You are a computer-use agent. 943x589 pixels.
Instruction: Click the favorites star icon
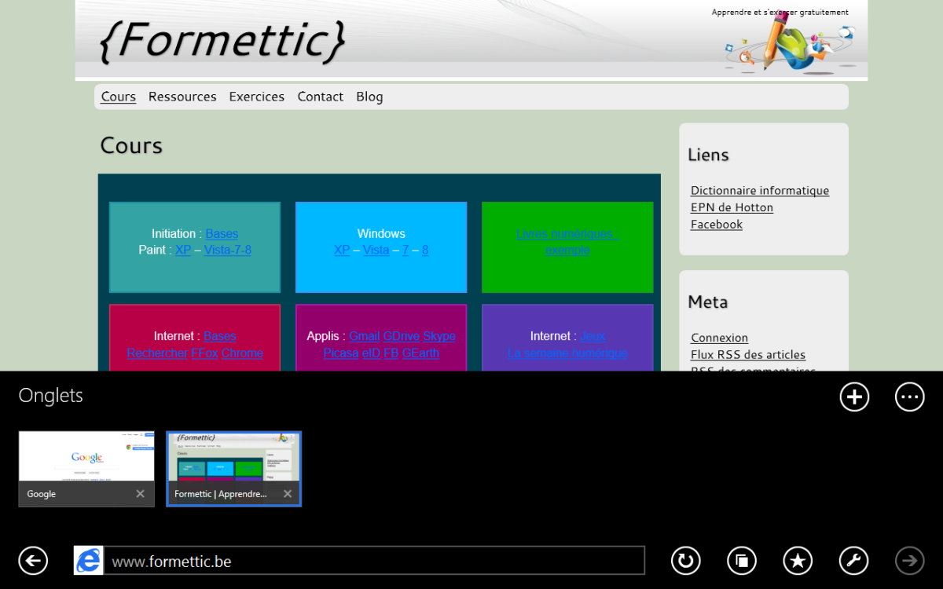[798, 561]
